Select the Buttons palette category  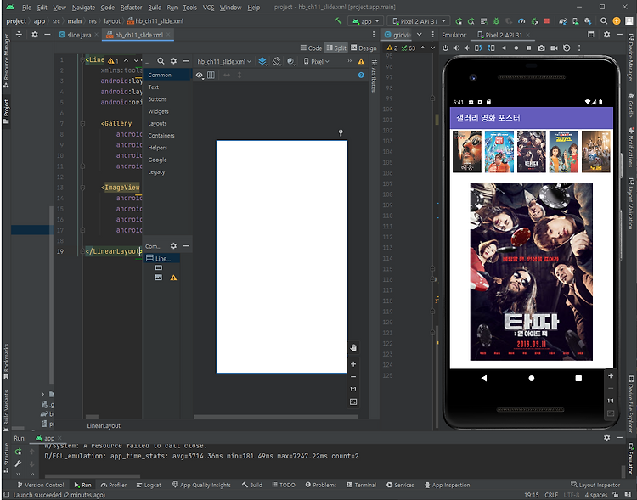coord(157,99)
